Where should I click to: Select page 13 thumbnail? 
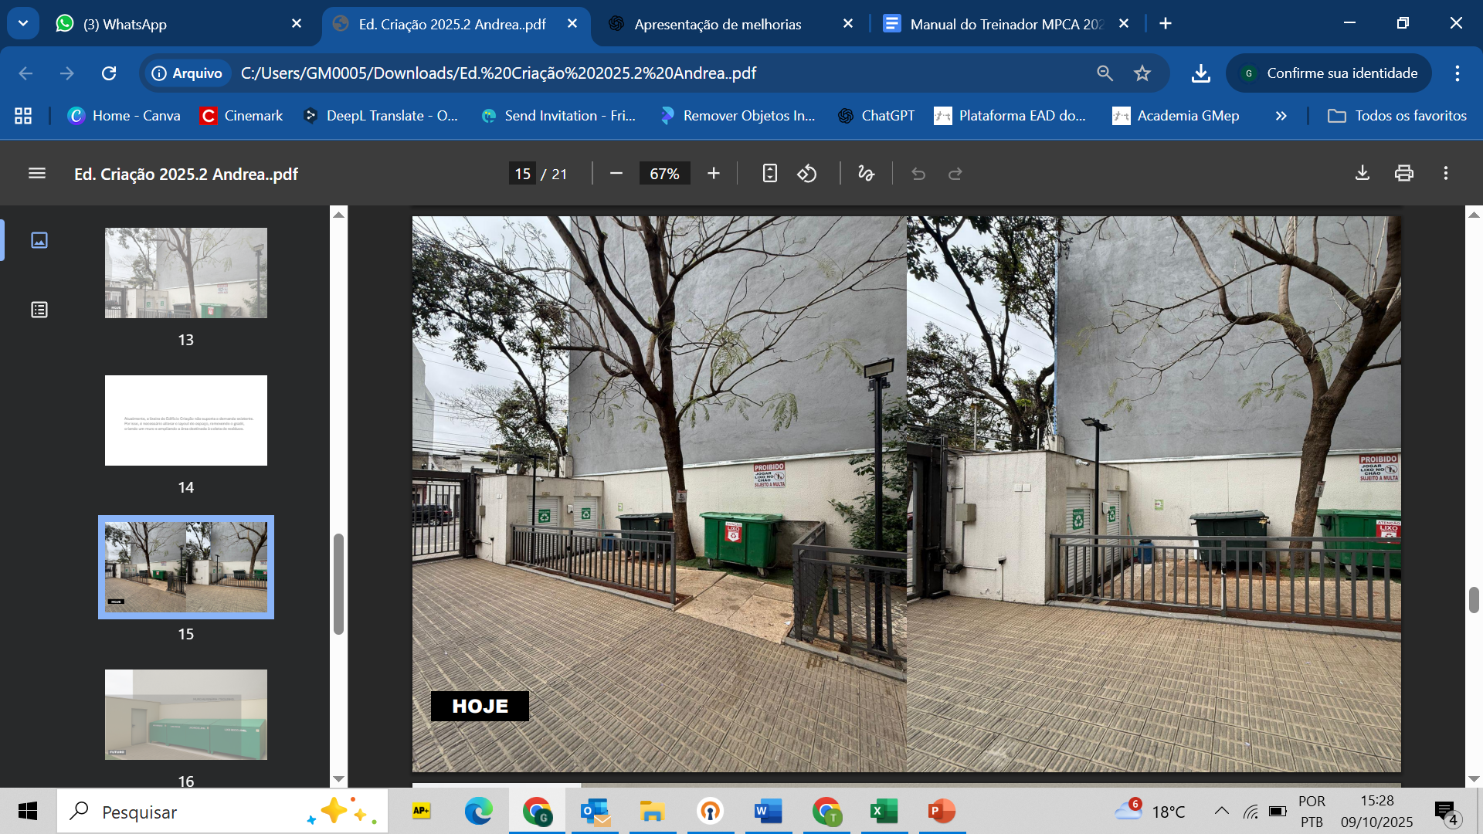[x=186, y=273]
